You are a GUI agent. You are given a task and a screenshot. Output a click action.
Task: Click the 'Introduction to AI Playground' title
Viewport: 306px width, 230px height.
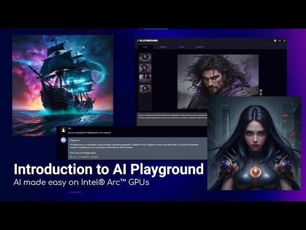point(109,169)
